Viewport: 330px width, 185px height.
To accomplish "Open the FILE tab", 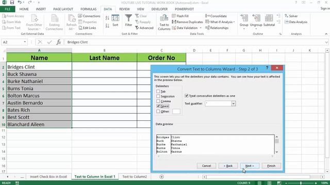I will 8,9.
